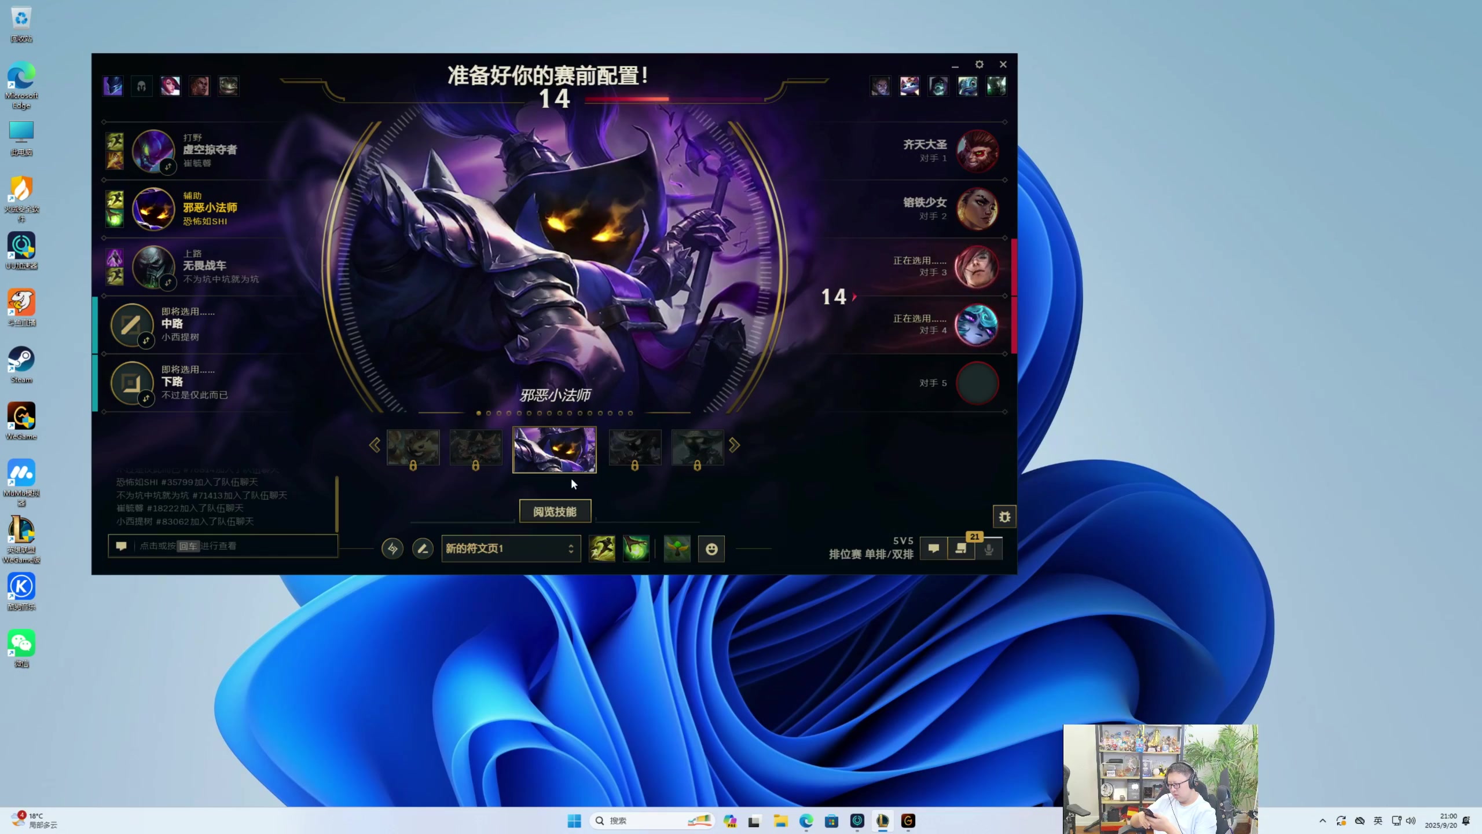The width and height of the screenshot is (1482, 834).
Task: Click first banned champion icon top-left
Action: [113, 86]
